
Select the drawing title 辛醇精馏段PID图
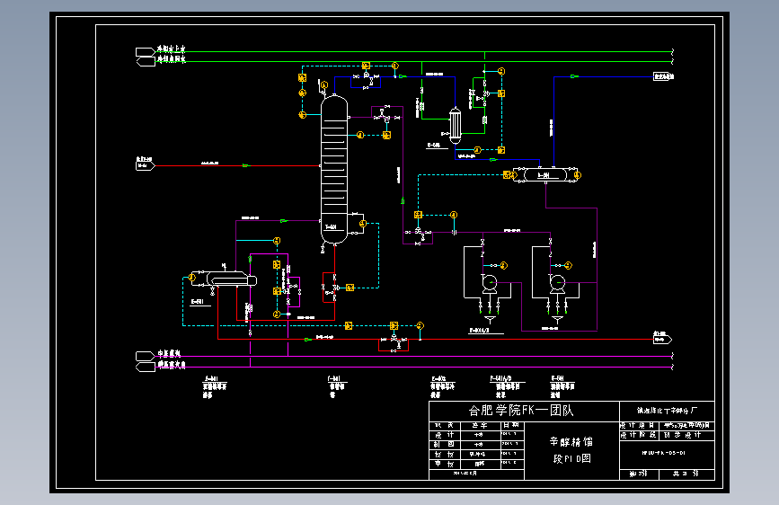click(571, 450)
